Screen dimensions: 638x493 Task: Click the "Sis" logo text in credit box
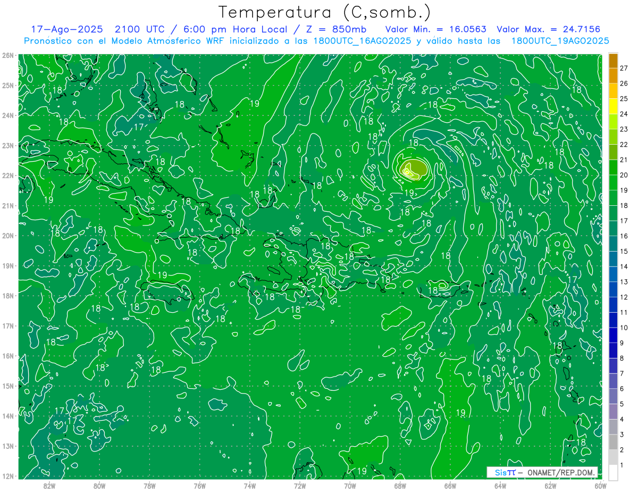[x=500, y=472]
